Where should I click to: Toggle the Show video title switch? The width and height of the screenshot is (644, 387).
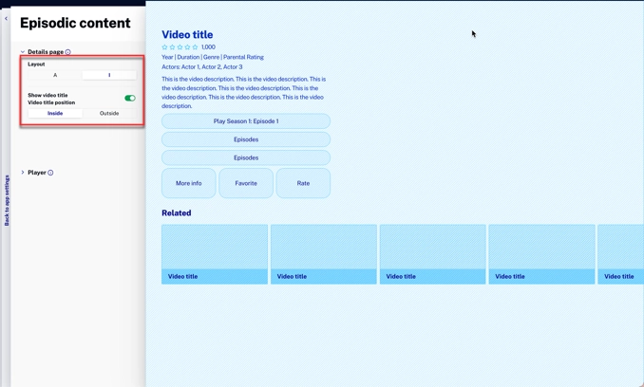pos(130,98)
